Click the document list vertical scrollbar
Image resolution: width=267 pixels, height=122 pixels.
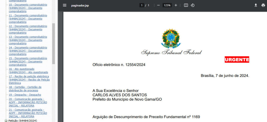(x=53, y=44)
